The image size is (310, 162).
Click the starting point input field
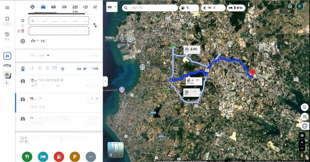[x=59, y=21]
